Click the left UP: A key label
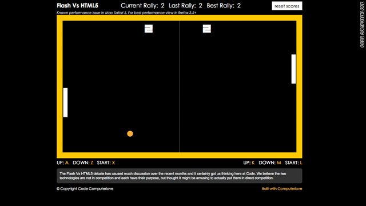Viewport: 366px width, 206px height. pyautogui.click(x=62, y=163)
